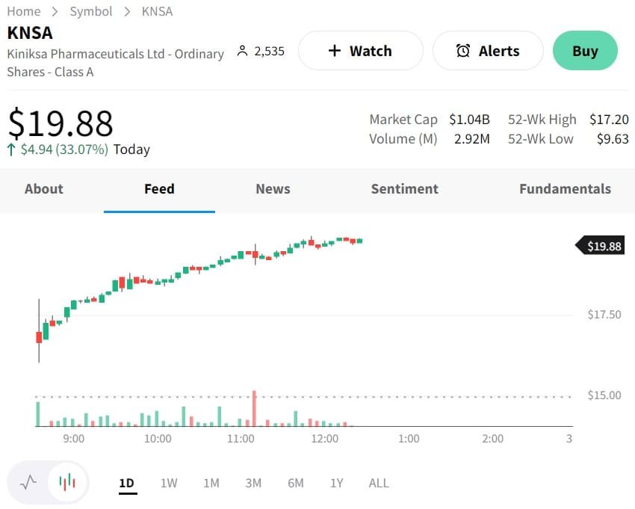This screenshot has width=635, height=509.
Task: Select ALL time chart range
Action: click(379, 483)
